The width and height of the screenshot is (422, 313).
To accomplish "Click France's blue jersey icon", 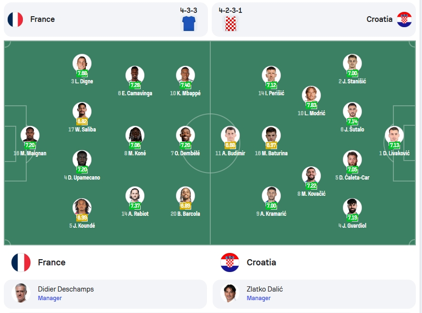I will [189, 23].
